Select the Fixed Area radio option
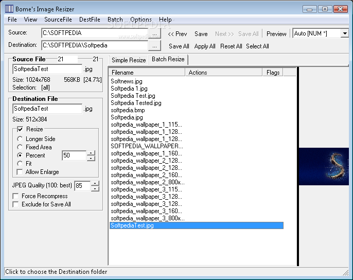Viewport: 353px width, 280px height. point(20,147)
